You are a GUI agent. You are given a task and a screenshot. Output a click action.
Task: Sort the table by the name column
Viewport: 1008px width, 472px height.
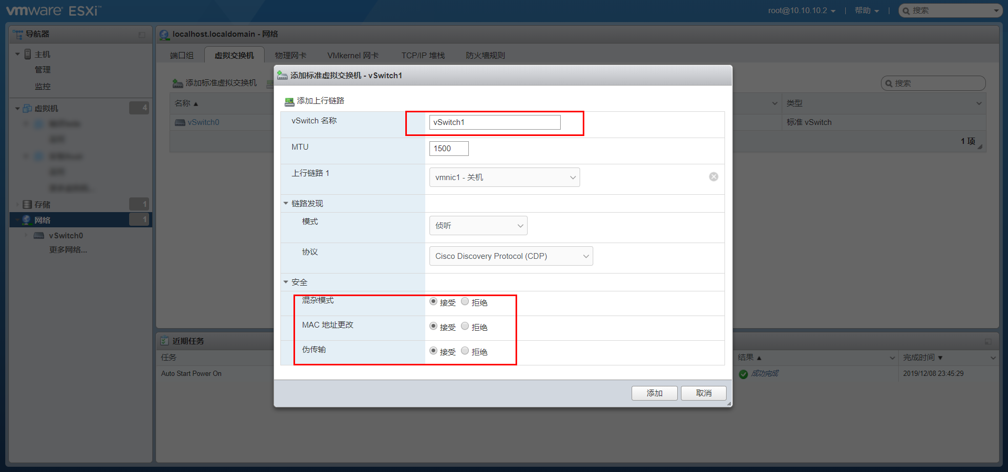(186, 103)
